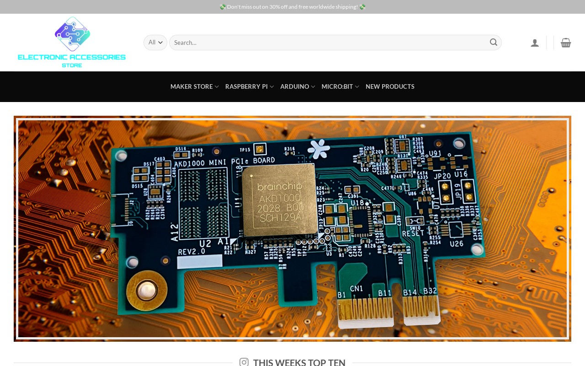Expand the All categories dropdown
Image resolution: width=585 pixels, height=366 pixels.
(x=155, y=43)
